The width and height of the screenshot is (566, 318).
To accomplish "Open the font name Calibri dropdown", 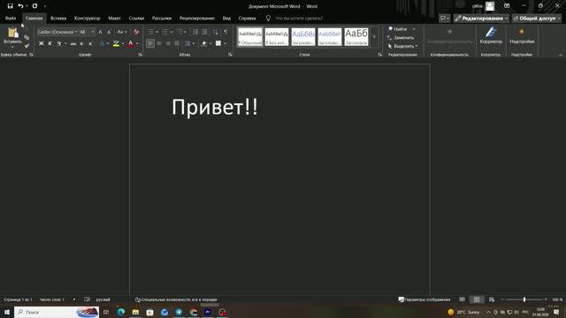I will pos(76,32).
